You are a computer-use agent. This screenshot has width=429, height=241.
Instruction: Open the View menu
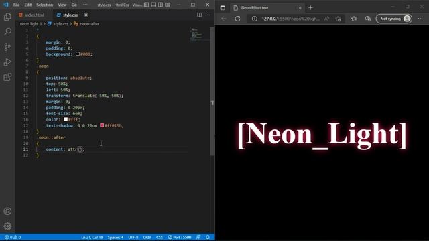[62, 5]
